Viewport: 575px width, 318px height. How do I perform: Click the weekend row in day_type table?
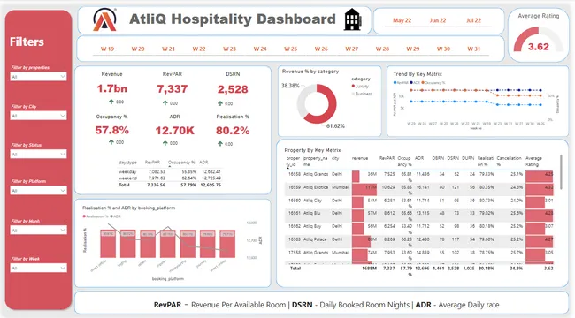(170, 178)
